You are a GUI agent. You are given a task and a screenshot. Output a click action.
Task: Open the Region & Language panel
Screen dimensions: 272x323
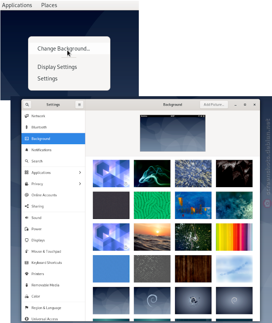coord(53,308)
